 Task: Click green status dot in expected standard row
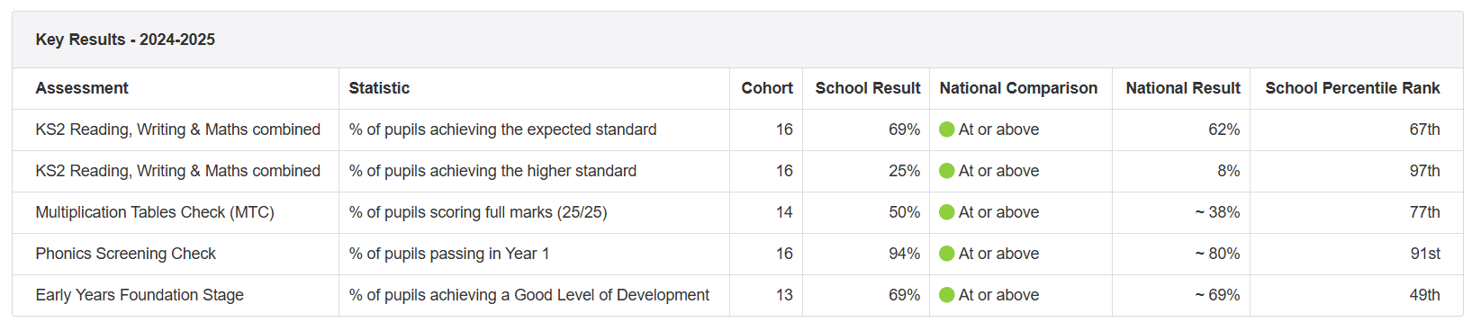[x=946, y=130]
